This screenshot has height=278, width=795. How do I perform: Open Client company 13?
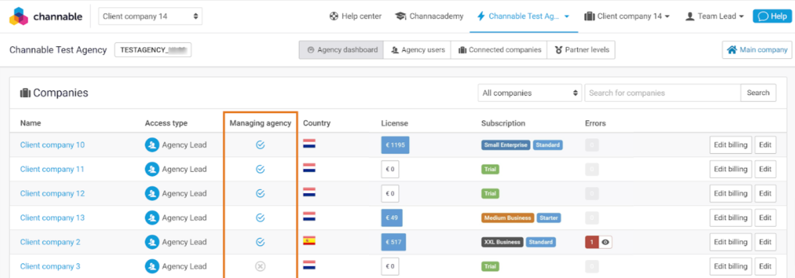pyautogui.click(x=52, y=218)
